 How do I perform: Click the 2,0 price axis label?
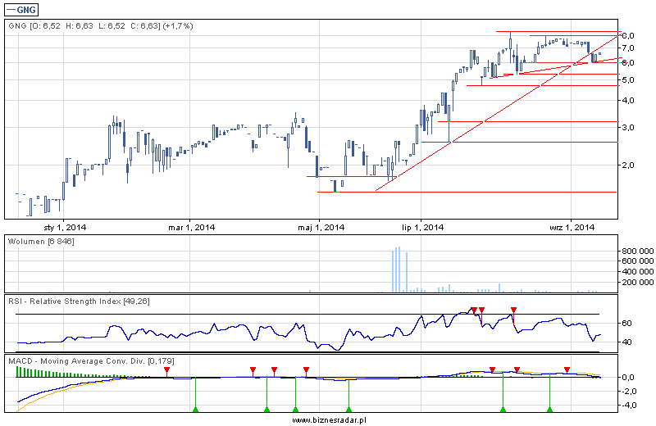click(628, 165)
